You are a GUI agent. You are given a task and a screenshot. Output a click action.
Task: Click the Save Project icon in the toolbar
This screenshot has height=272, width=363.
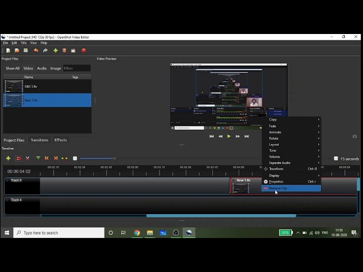pos(26,50)
